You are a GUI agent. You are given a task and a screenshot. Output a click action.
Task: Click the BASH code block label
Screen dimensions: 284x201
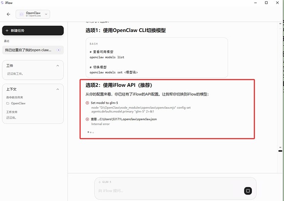click(94, 44)
